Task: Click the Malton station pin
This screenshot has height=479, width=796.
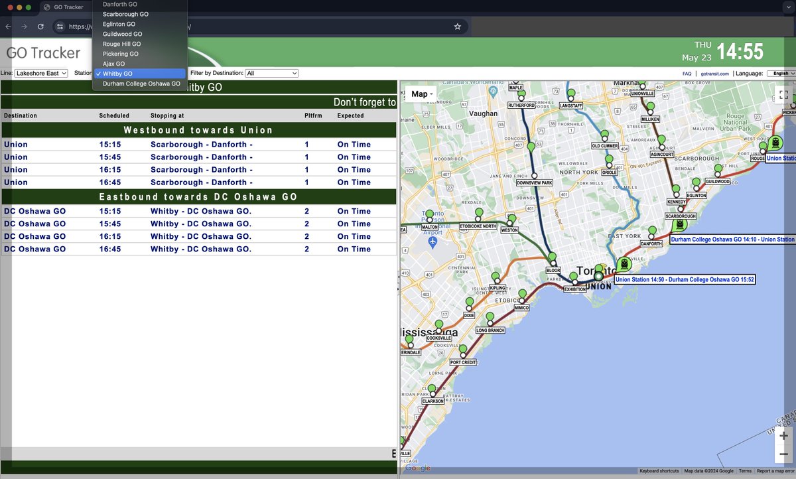Action: tap(430, 215)
